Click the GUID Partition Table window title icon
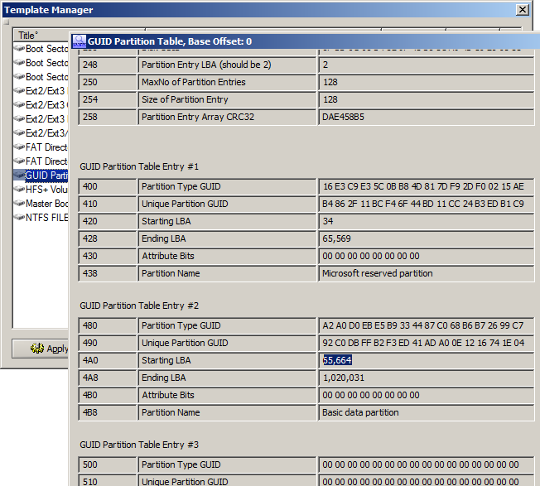Image resolution: width=540 pixels, height=486 pixels. [x=80, y=41]
